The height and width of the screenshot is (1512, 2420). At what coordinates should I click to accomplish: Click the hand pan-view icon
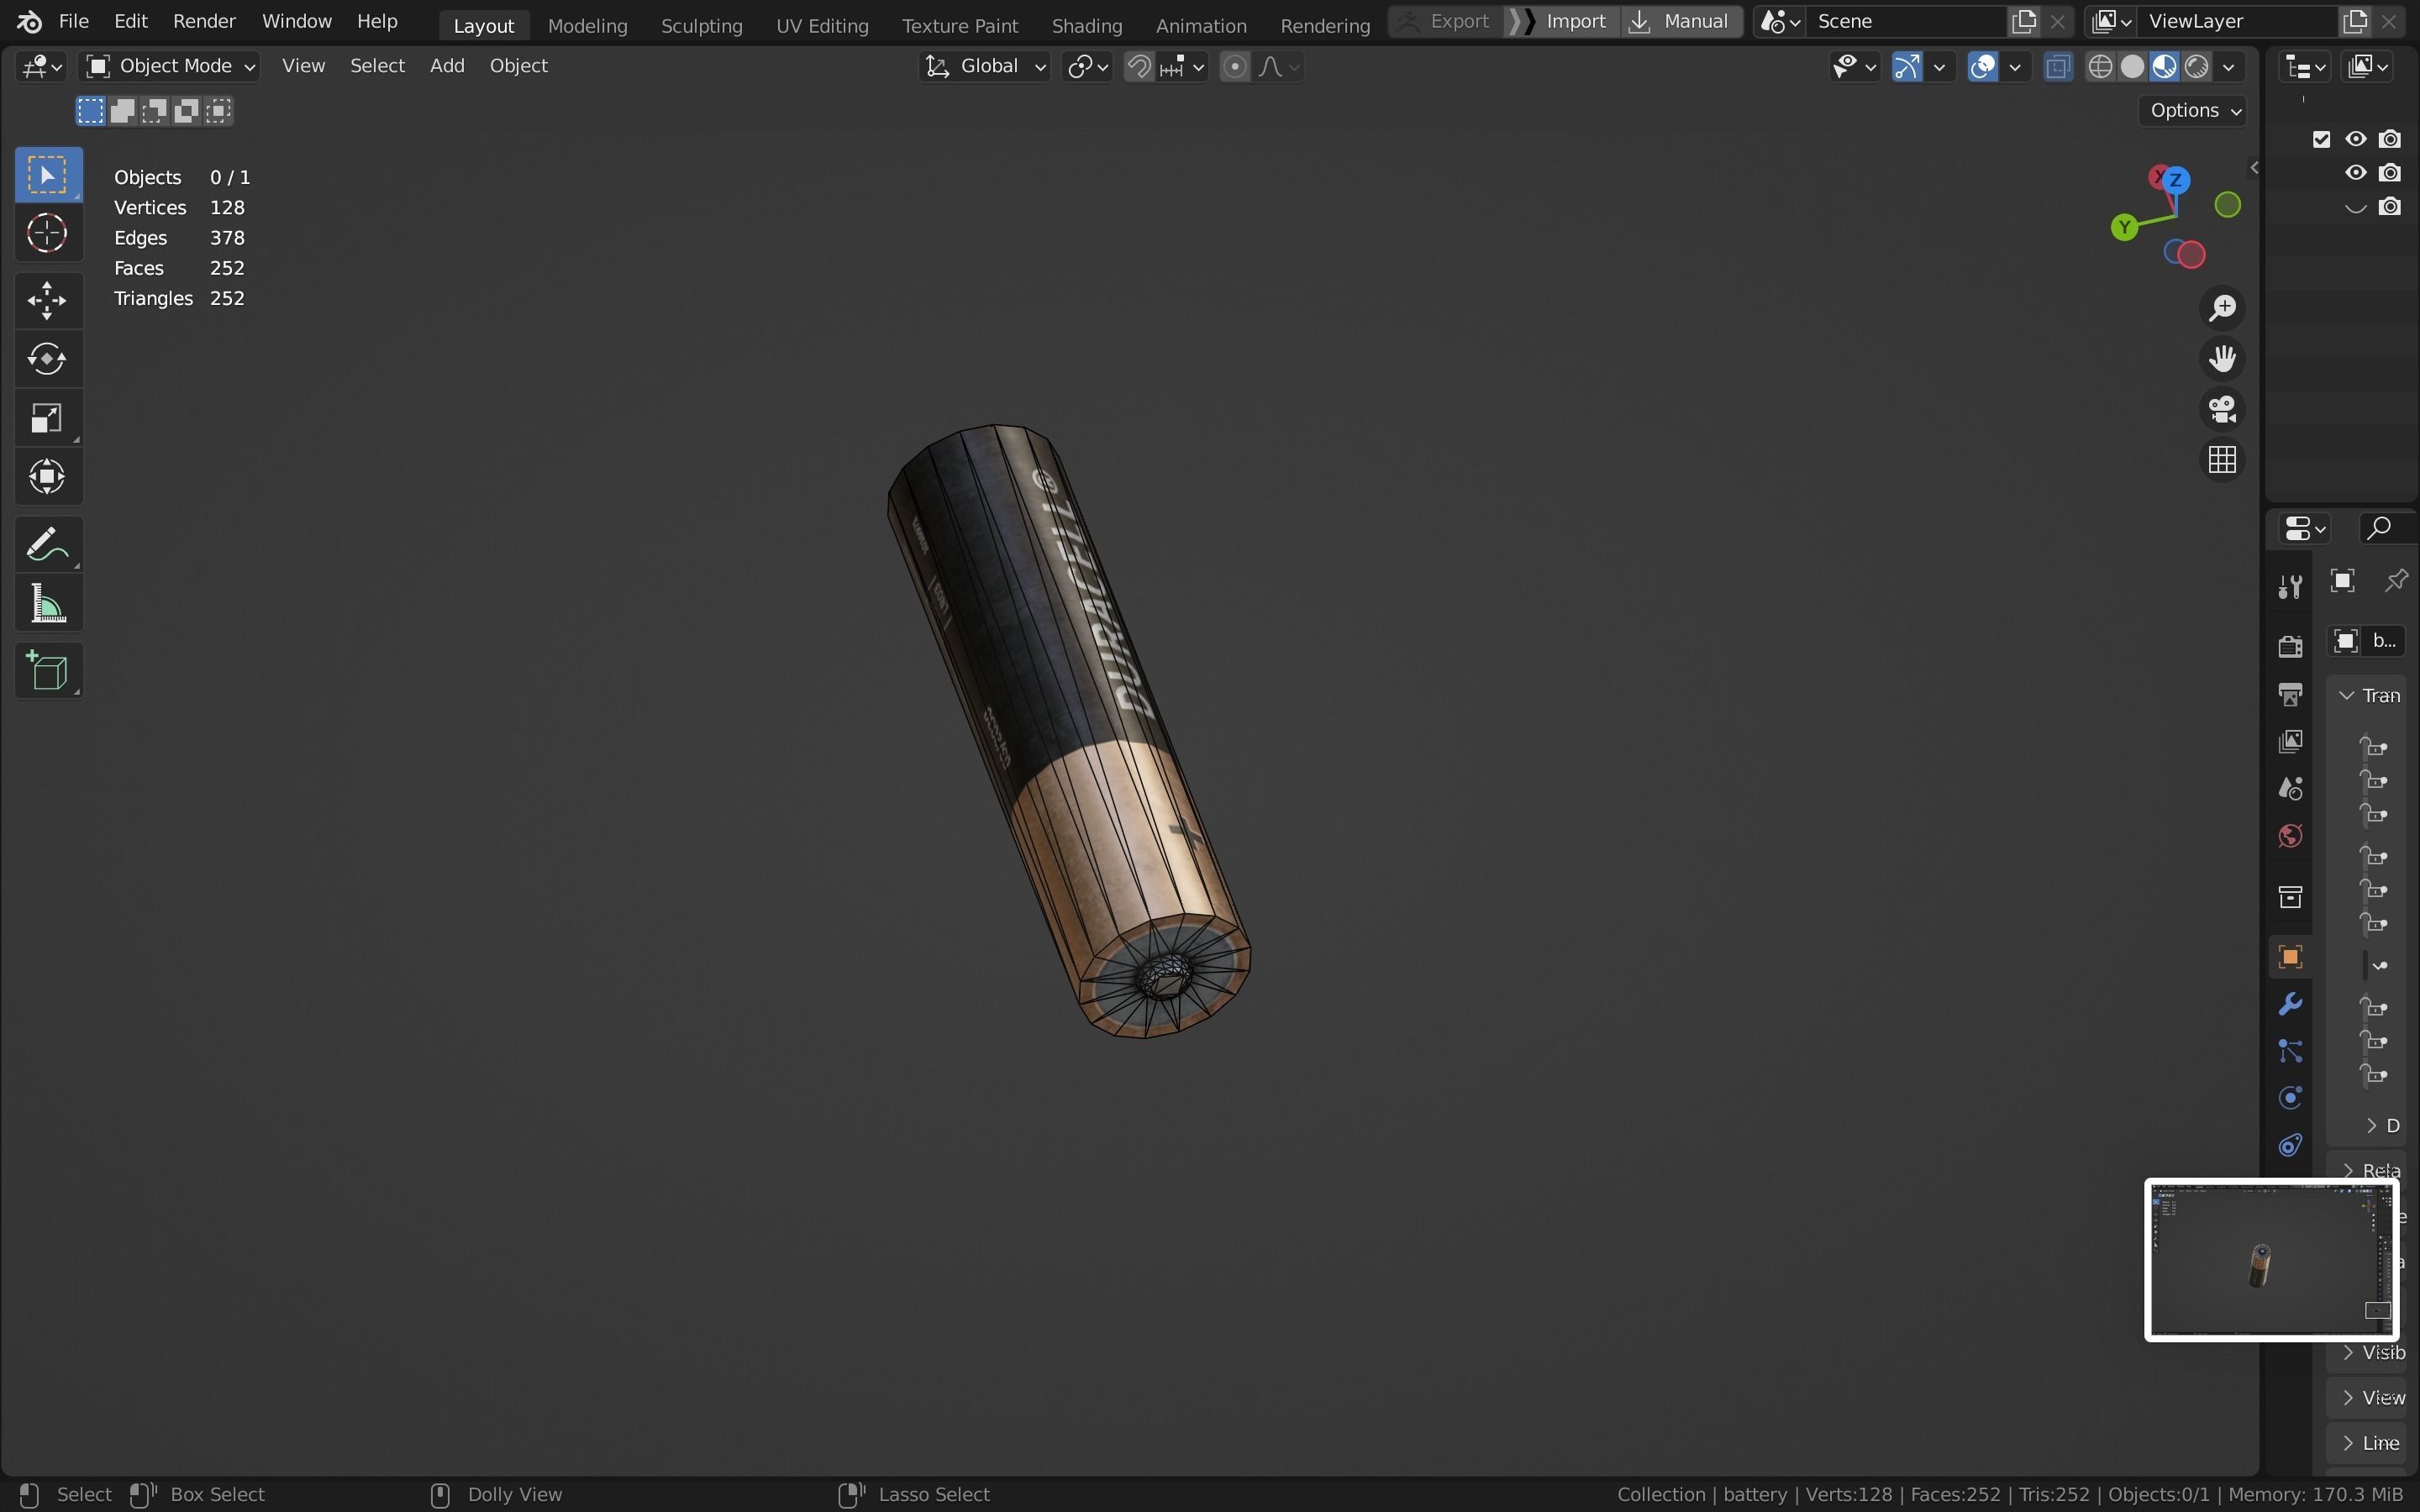(2222, 359)
